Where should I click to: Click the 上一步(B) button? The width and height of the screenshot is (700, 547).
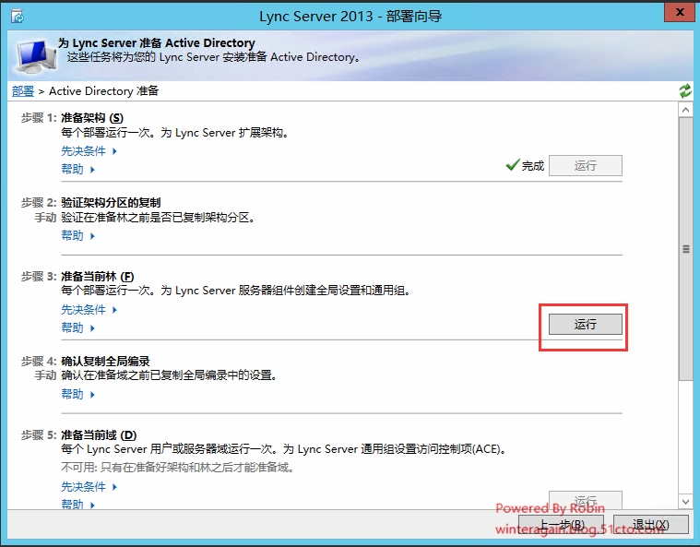[x=561, y=524]
